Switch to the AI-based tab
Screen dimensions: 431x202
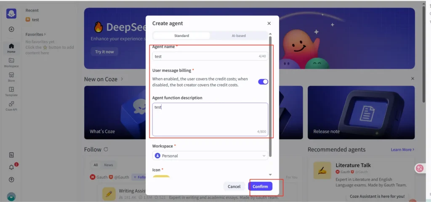(239, 36)
